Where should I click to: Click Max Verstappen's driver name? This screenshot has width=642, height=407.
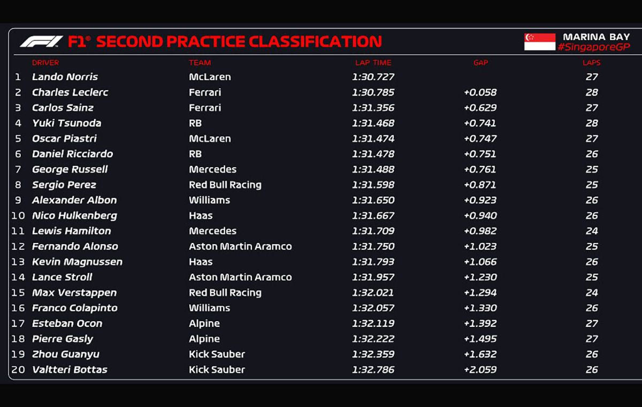[74, 293]
